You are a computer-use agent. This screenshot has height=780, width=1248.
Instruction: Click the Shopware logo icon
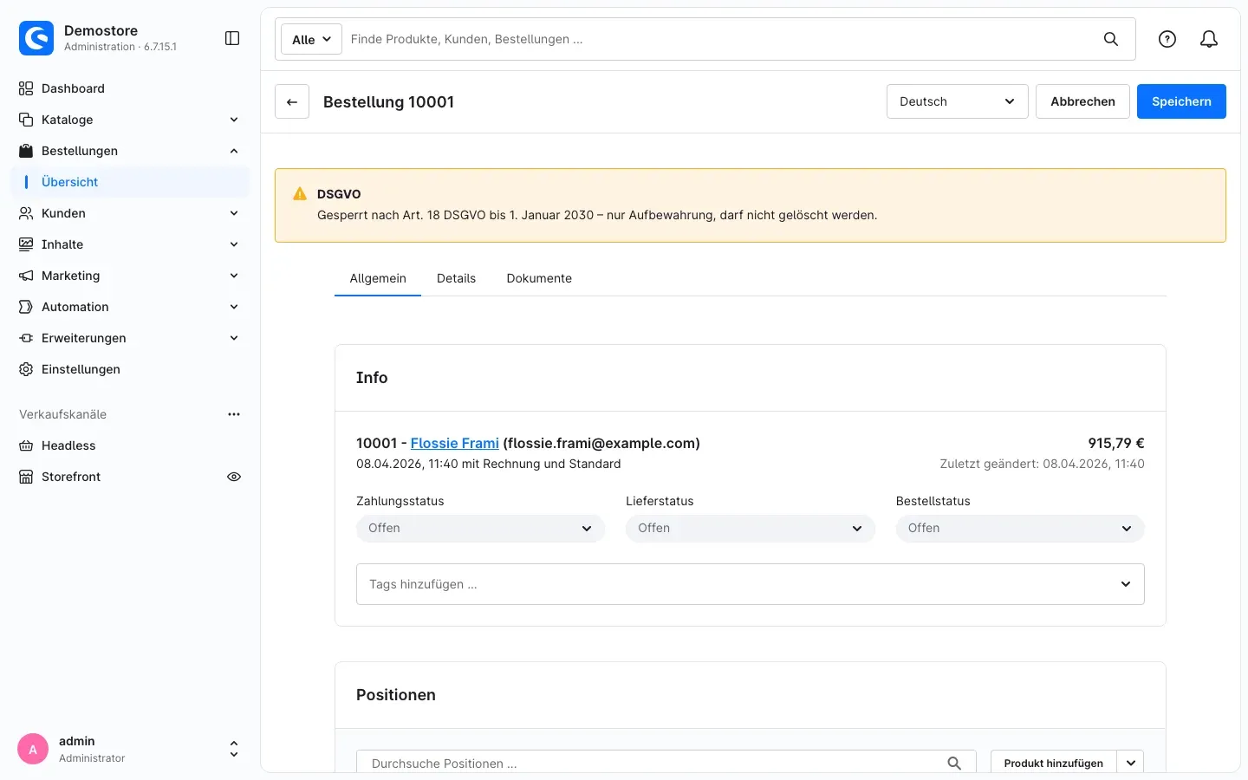(x=36, y=38)
